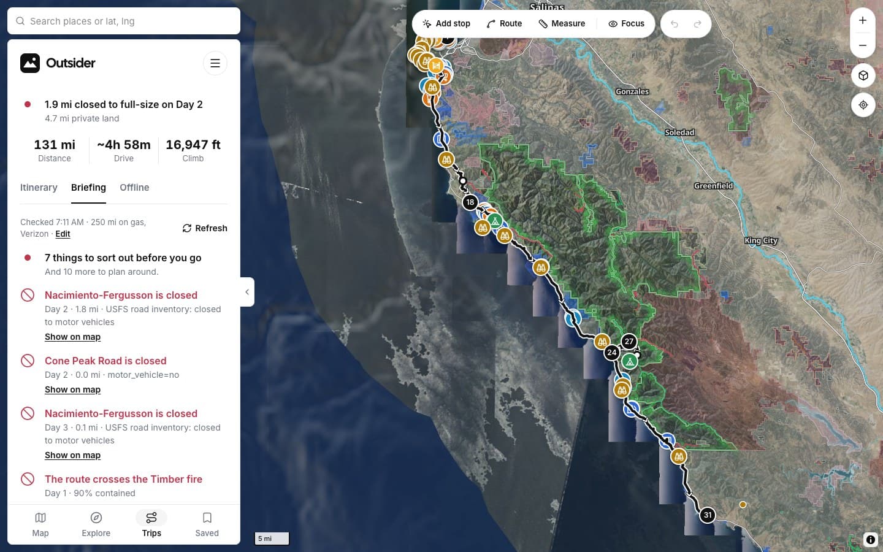Open the Briefing tab
The image size is (883, 552).
(88, 188)
